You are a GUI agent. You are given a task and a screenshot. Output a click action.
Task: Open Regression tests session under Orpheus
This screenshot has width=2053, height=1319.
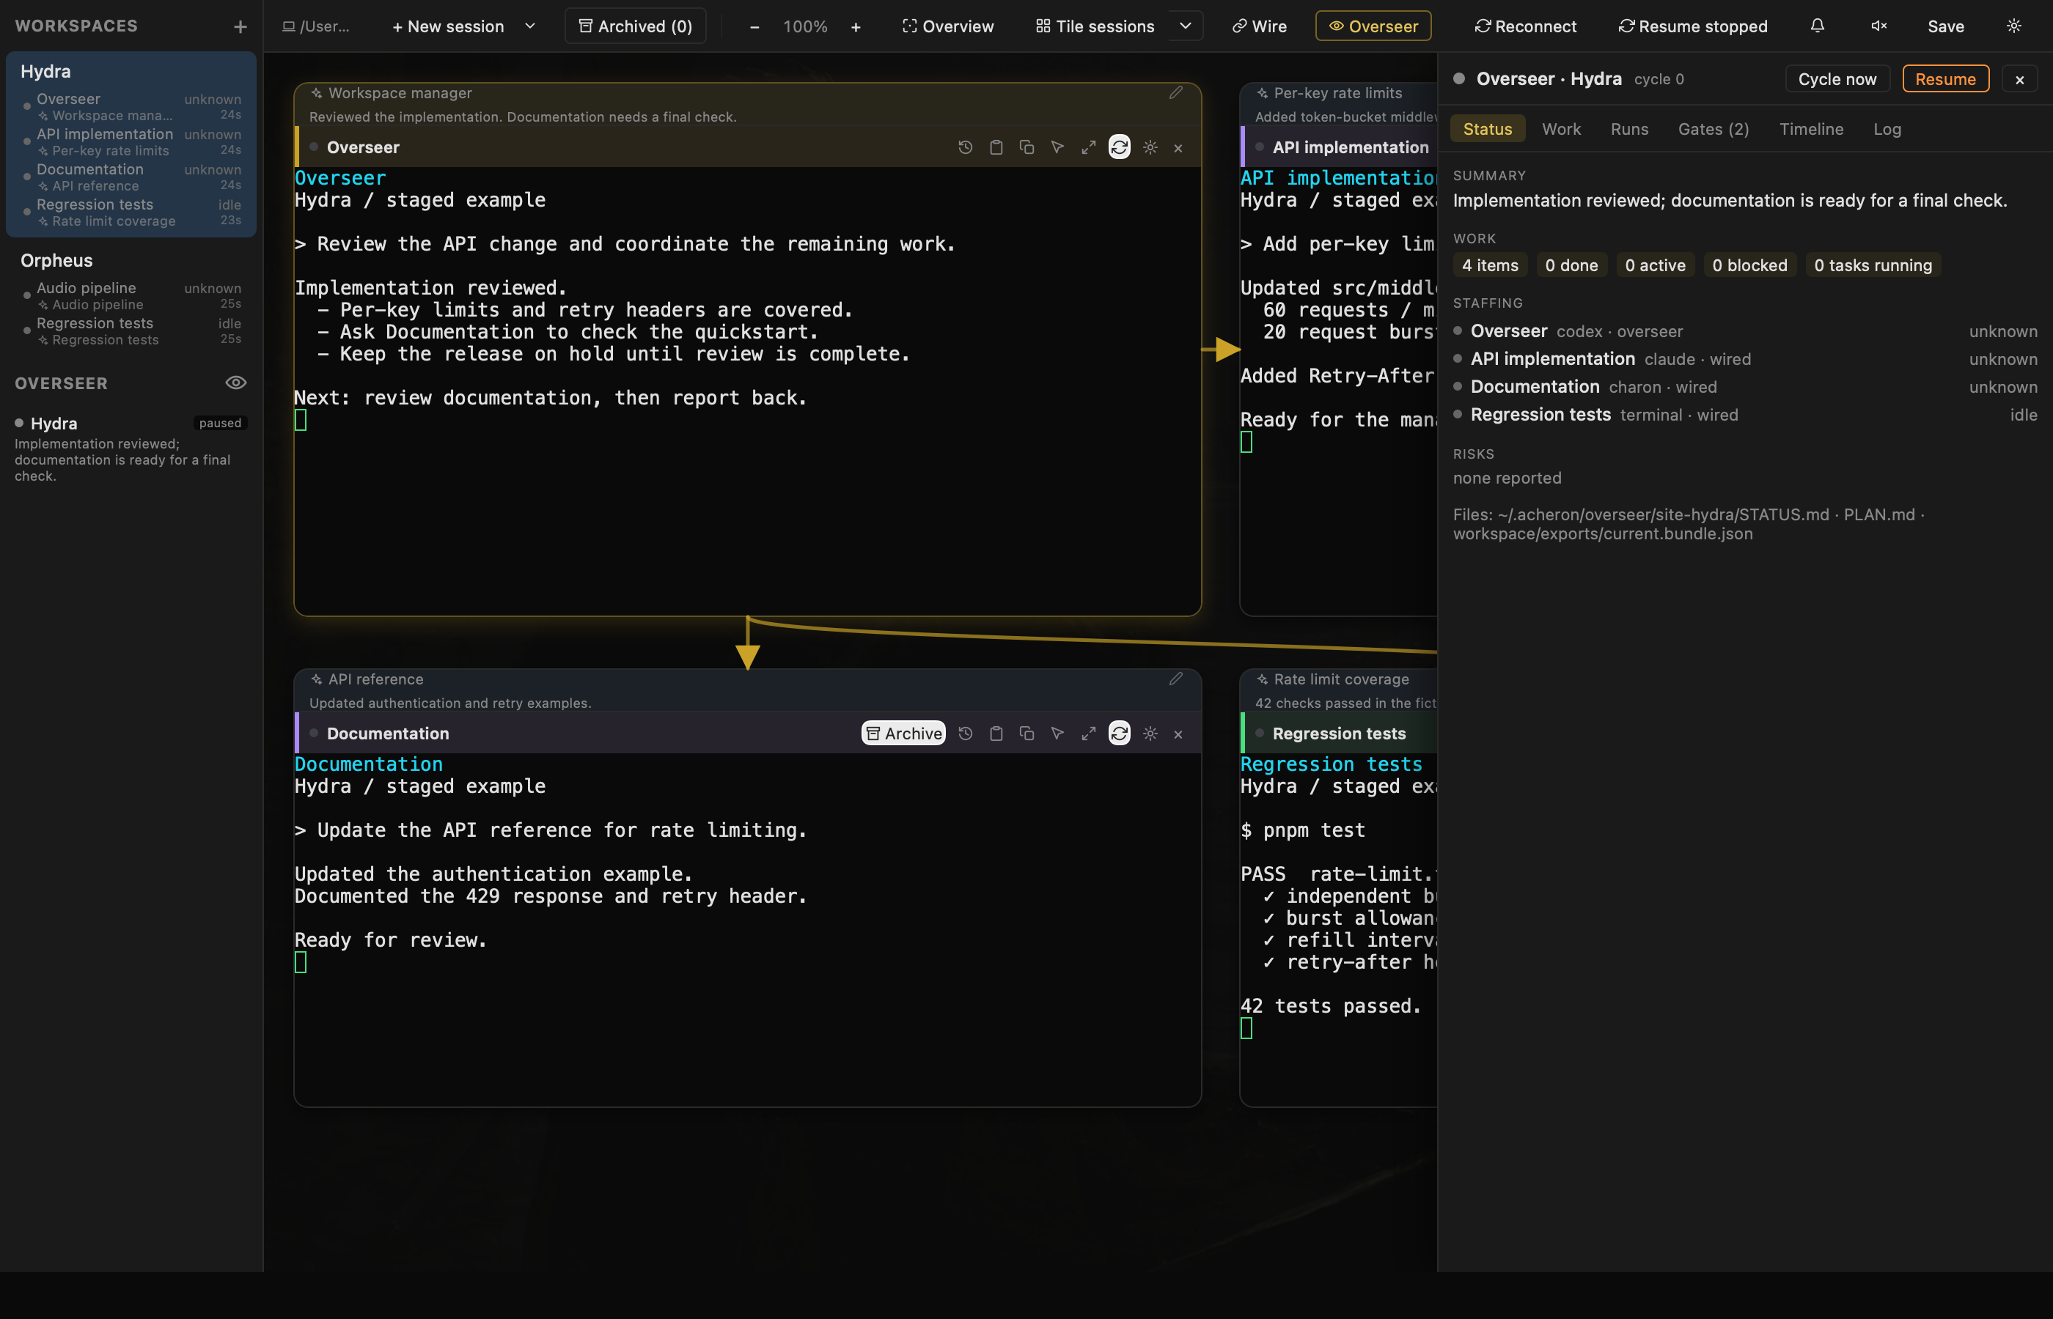point(131,330)
